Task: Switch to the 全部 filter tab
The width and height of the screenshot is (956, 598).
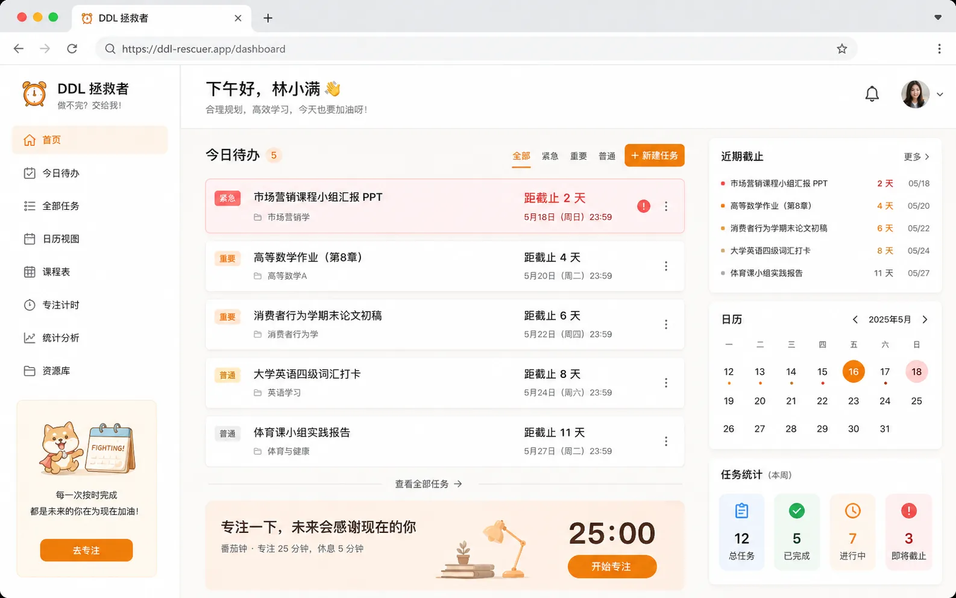Action: point(521,156)
